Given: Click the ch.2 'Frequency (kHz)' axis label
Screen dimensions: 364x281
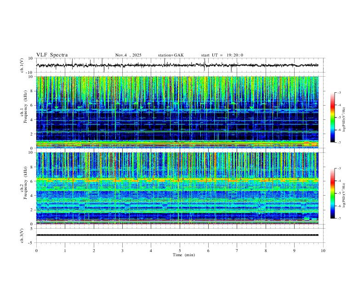Looking at the screenshot, I should pyautogui.click(x=25, y=183).
